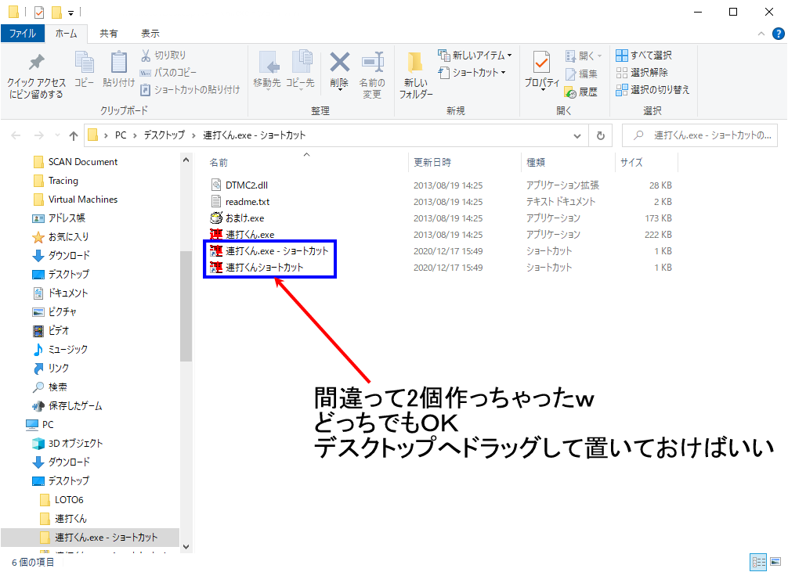Click the History (履歴) button
Screen dimensions: 788x572
(580, 92)
